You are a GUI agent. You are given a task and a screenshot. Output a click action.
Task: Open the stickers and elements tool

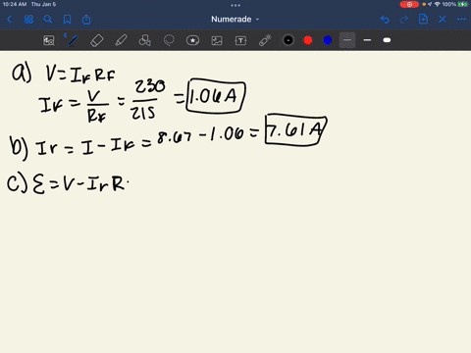192,40
